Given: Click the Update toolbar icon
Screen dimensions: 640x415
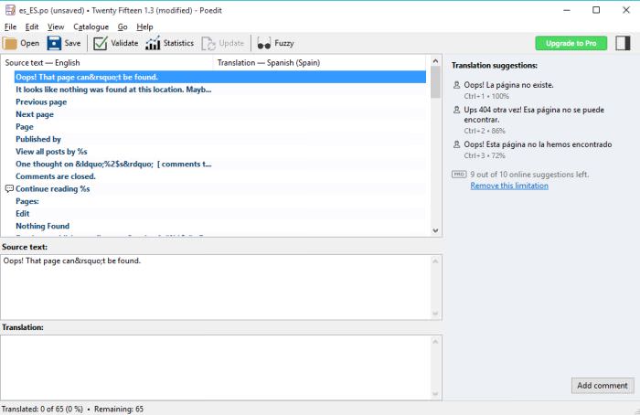Looking at the screenshot, I should tap(208, 43).
